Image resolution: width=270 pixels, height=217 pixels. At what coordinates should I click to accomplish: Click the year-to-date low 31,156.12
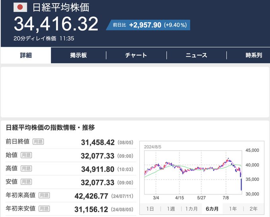[x=91, y=209]
